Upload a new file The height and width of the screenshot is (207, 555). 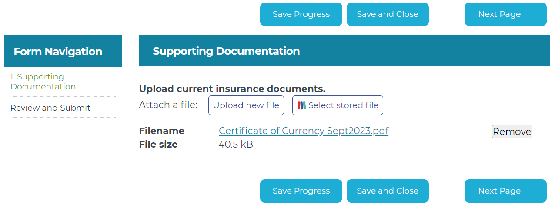[x=246, y=105]
